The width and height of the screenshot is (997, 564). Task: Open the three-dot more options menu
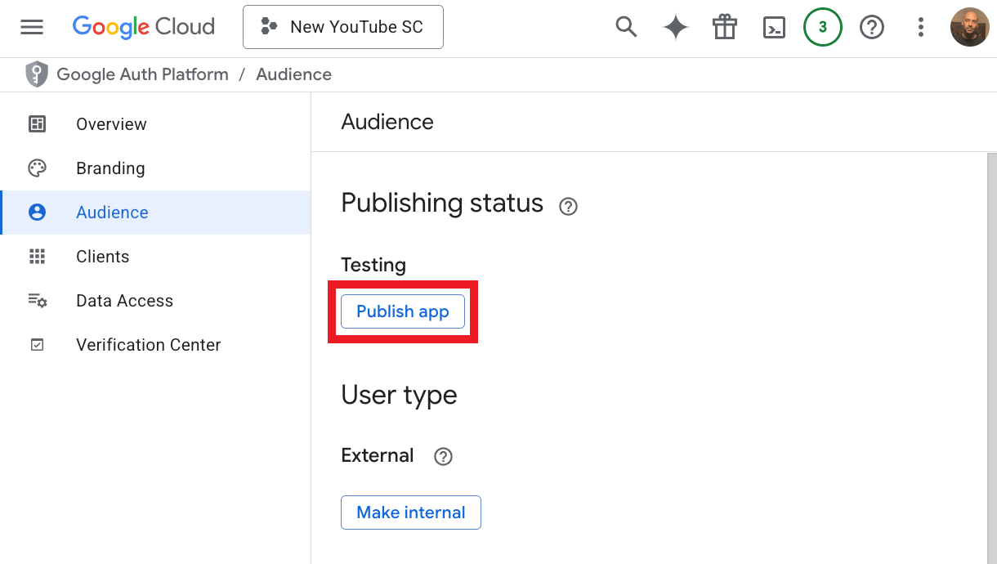pos(921,27)
